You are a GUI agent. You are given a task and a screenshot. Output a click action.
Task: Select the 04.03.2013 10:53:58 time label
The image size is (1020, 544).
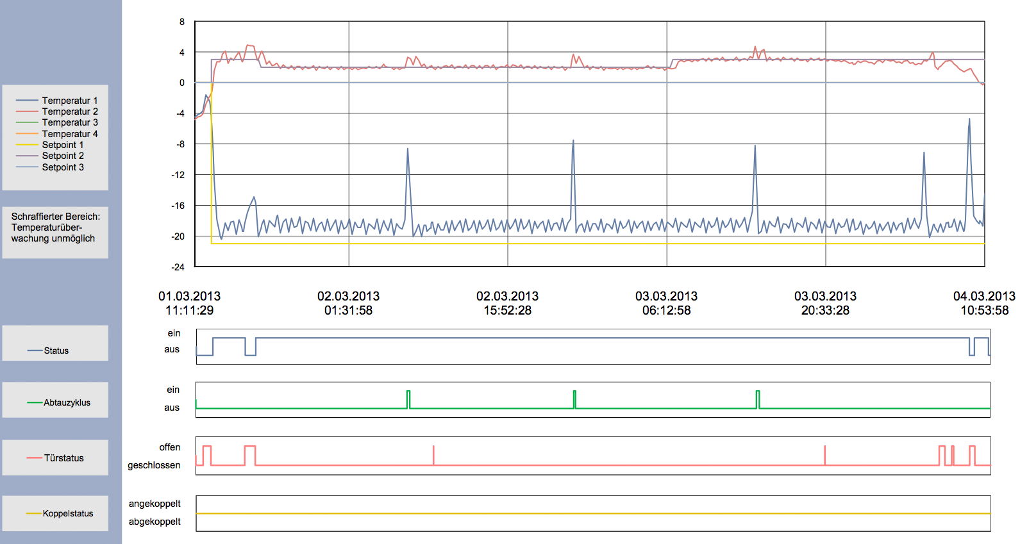click(984, 303)
